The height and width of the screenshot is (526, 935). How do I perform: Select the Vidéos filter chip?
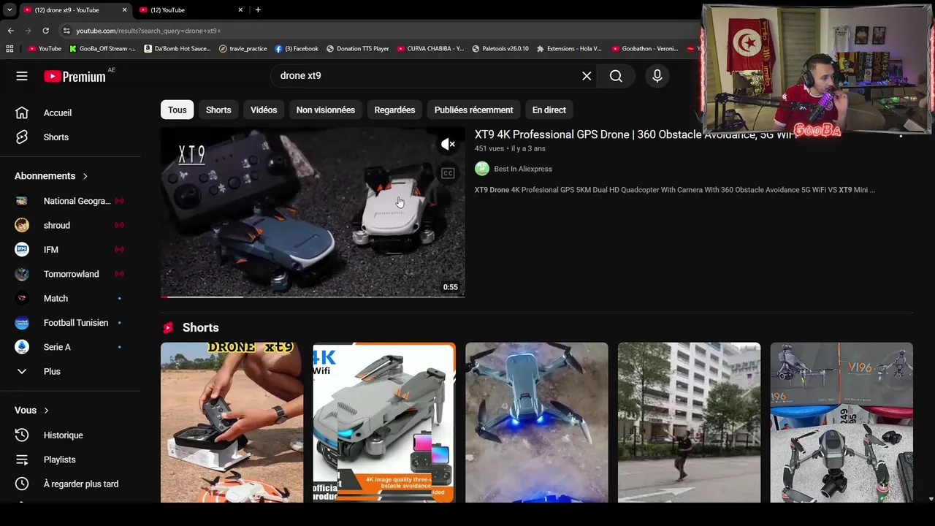point(264,110)
